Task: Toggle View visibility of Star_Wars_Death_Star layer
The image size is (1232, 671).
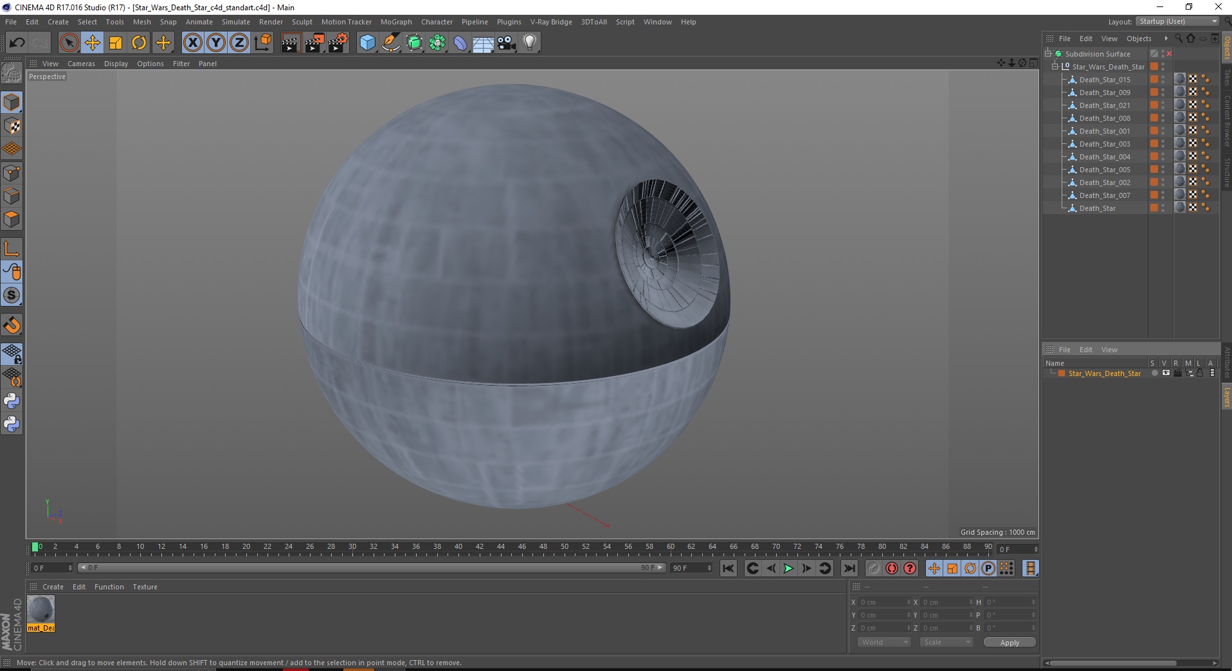Action: [x=1166, y=373]
